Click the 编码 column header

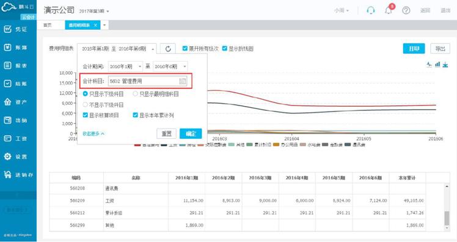click(76, 178)
